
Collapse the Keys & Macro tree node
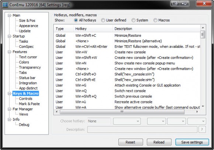(9, 93)
